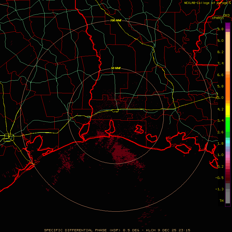
Task: Click the 50 NMI range ring label
Action: [x=116, y=68]
